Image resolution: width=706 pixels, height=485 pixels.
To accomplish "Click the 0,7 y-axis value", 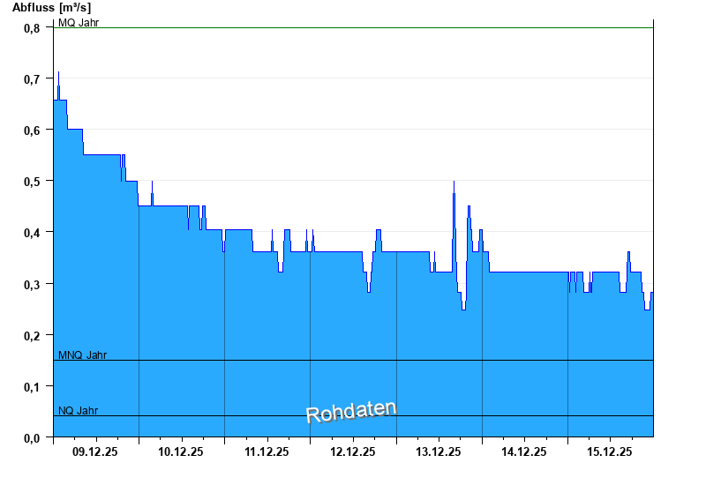I will [x=32, y=79].
